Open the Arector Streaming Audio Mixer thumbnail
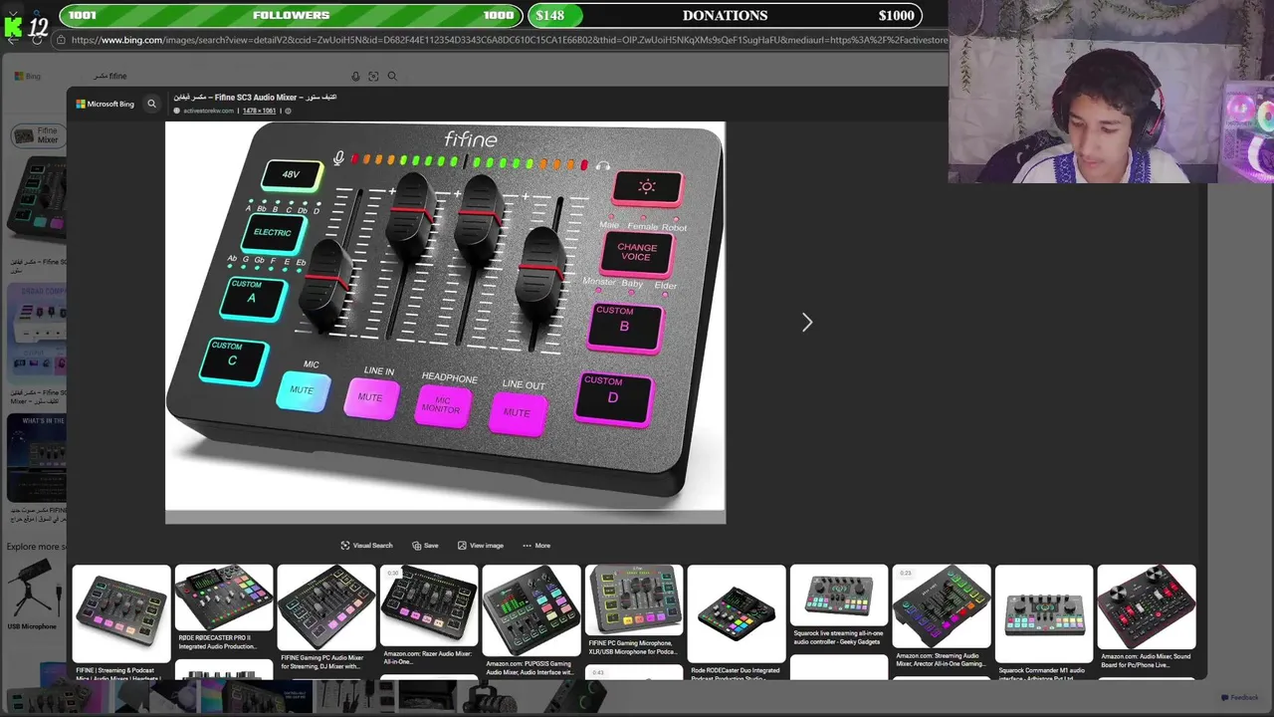1274x717 pixels. coord(942,606)
